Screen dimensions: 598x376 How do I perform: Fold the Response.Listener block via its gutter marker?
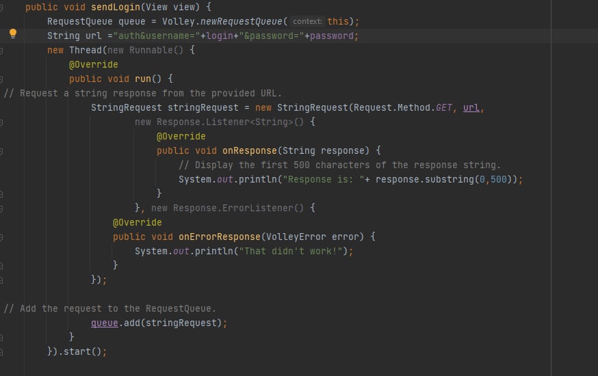pos(1,122)
